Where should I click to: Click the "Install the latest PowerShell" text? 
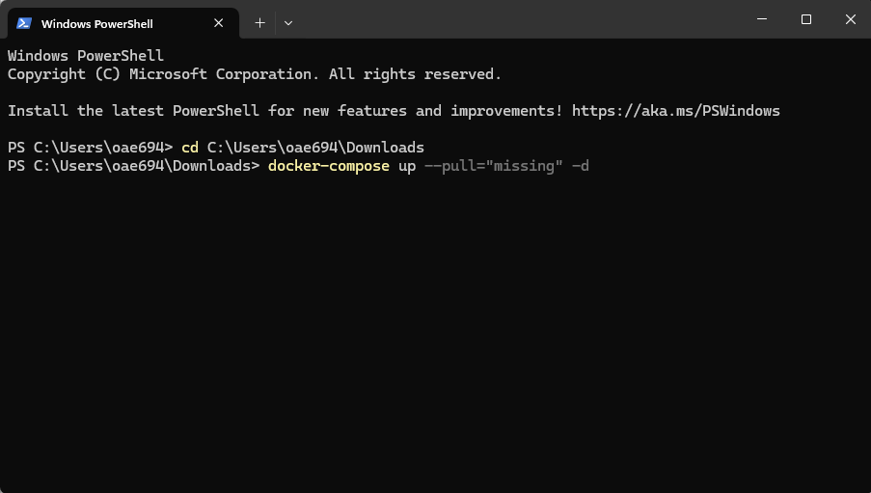pos(133,111)
